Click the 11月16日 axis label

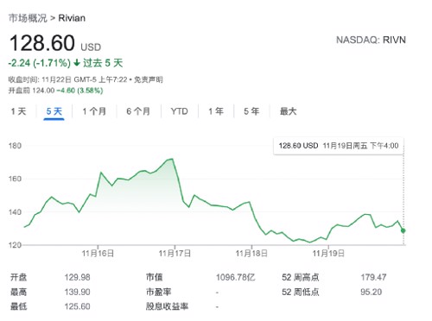coord(98,254)
